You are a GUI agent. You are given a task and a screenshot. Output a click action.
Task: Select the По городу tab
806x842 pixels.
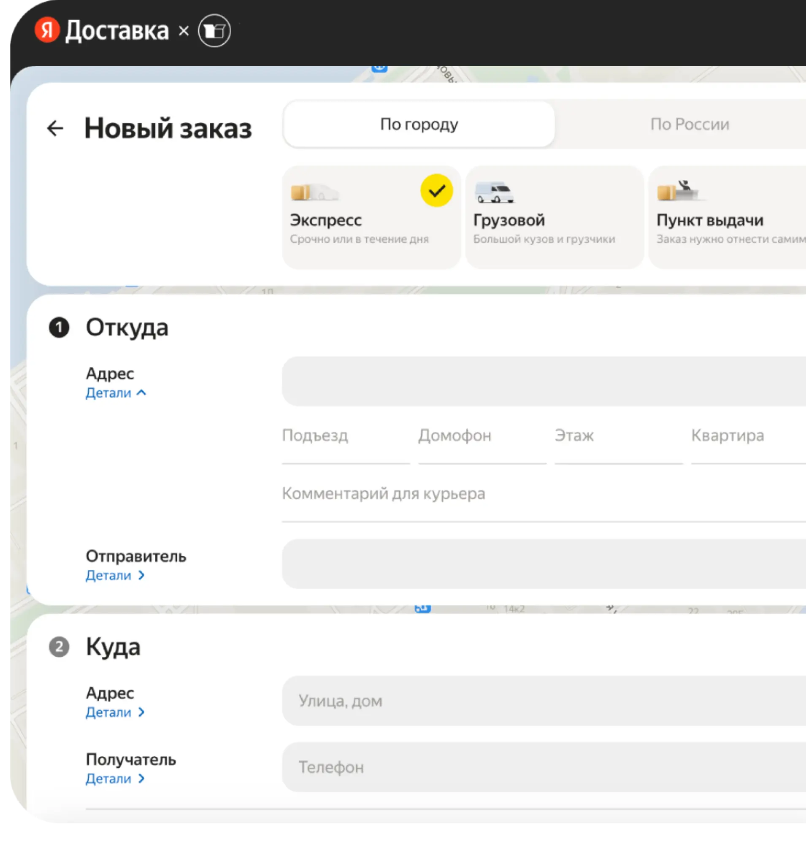tap(419, 125)
